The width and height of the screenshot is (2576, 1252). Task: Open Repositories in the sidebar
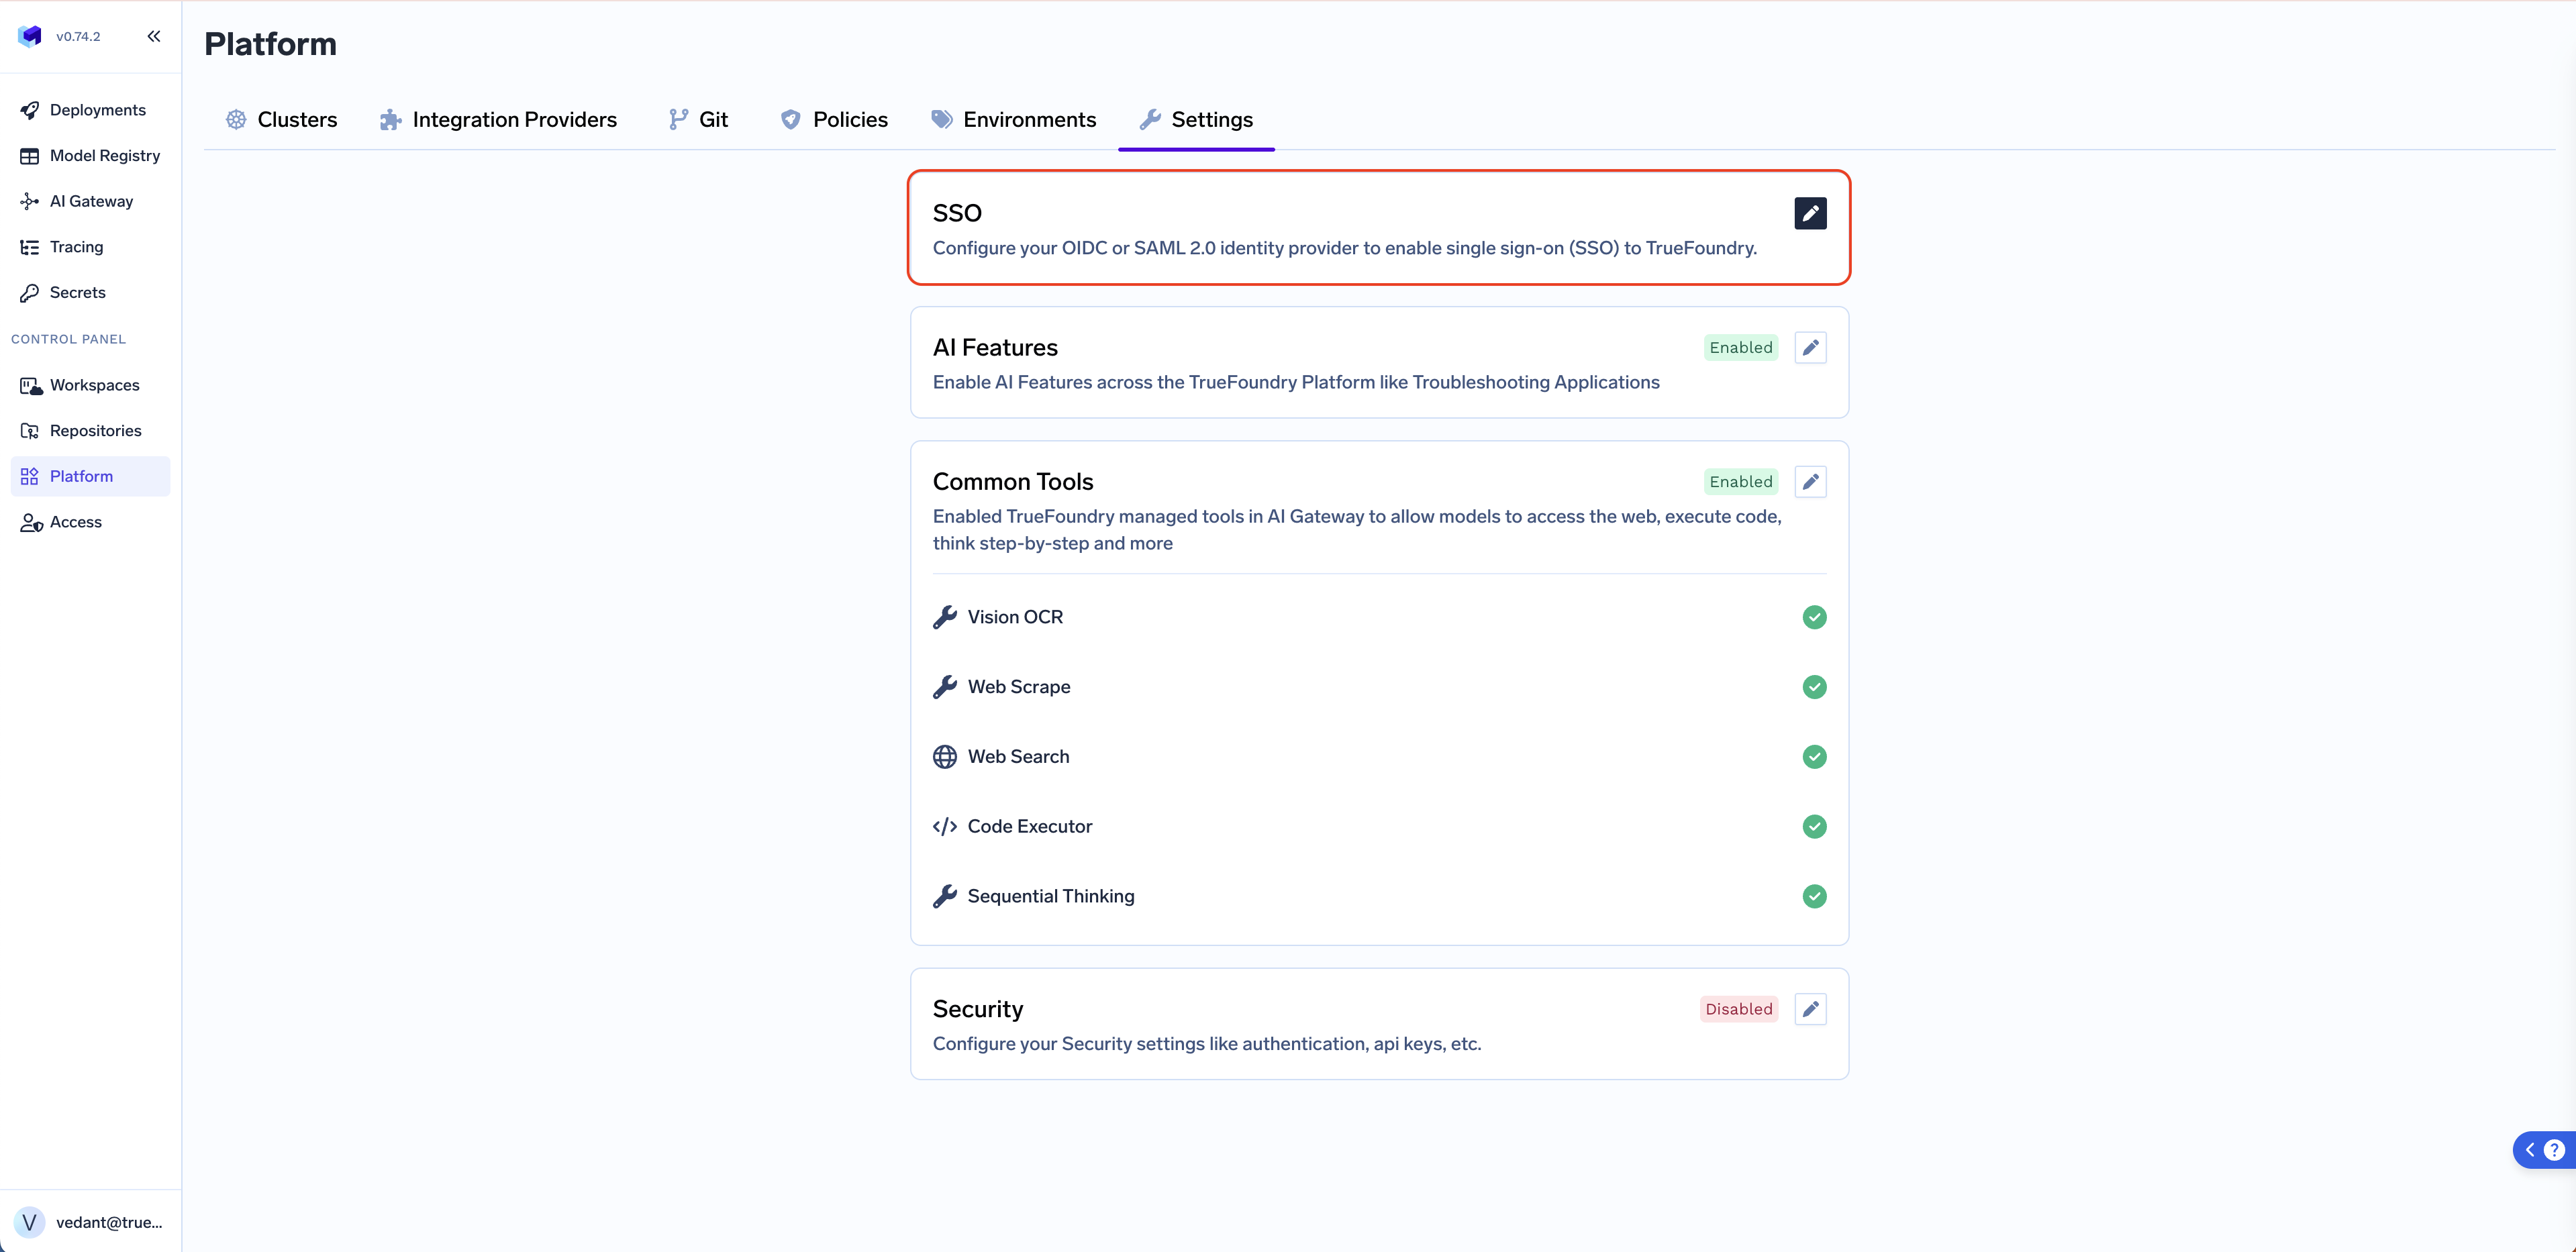coord(91,431)
